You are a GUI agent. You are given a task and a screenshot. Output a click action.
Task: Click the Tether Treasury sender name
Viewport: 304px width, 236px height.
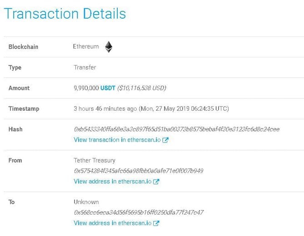click(x=95, y=160)
